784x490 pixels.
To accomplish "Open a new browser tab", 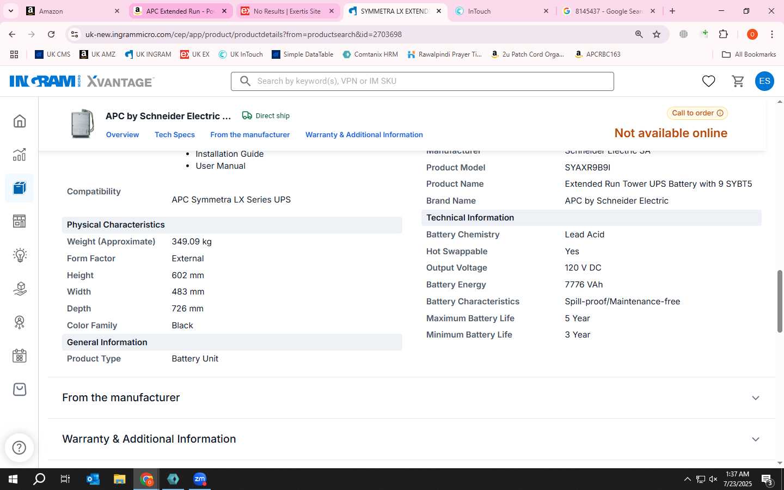I will point(672,11).
